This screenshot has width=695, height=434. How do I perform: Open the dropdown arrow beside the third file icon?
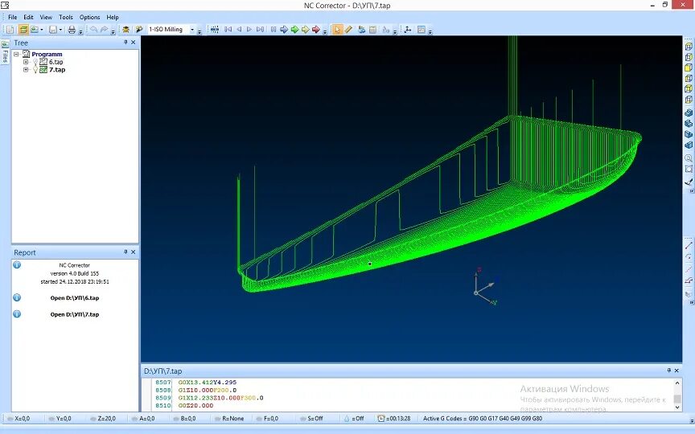[42, 30]
